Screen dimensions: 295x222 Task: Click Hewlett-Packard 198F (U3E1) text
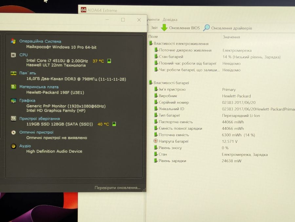pos(55,92)
